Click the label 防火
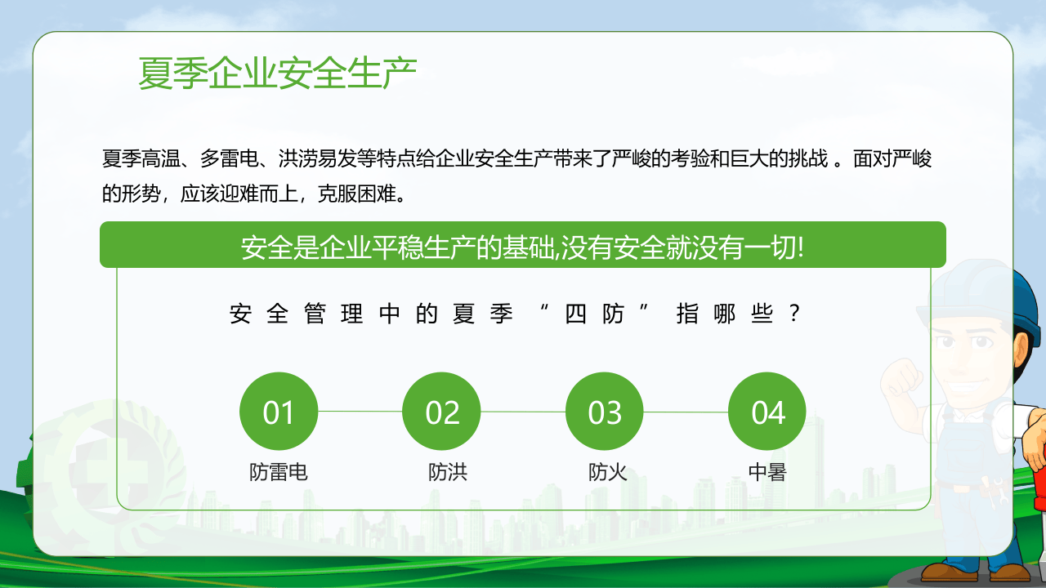The width and height of the screenshot is (1046, 588). tap(608, 472)
